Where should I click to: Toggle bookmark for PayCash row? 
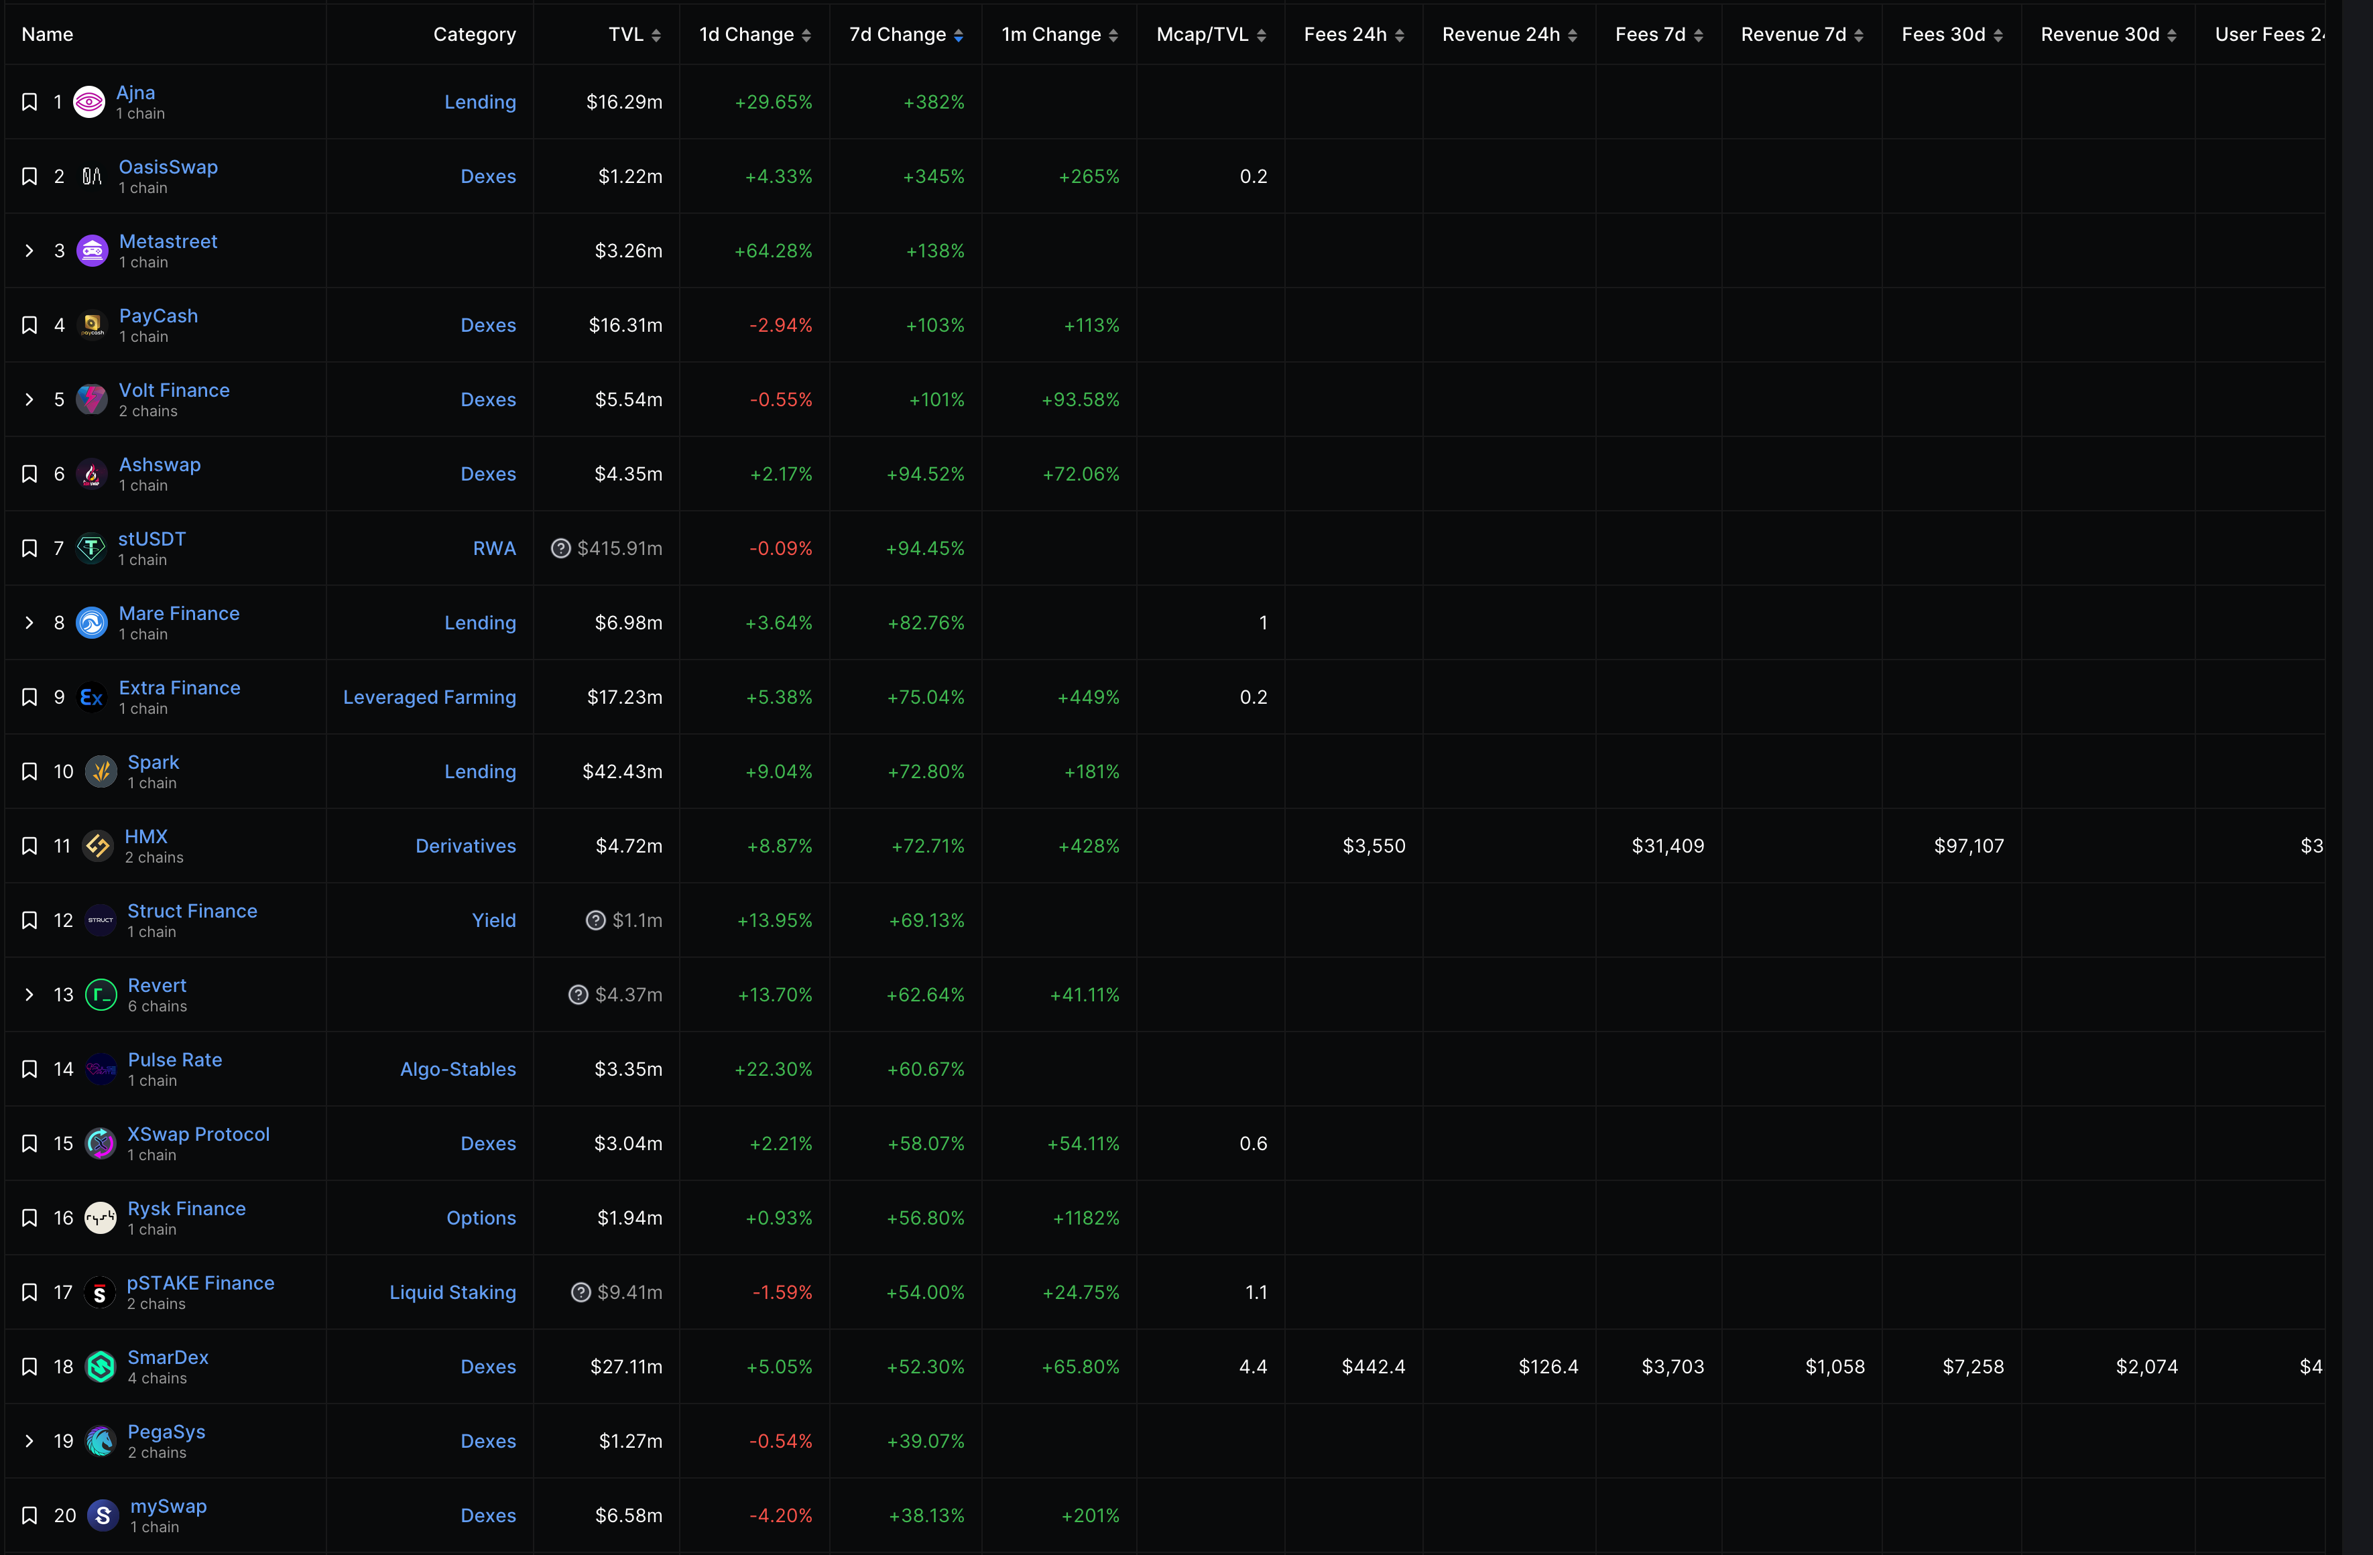(30, 325)
